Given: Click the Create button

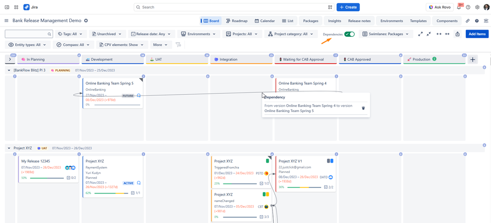Looking at the screenshot, I should coord(348,7).
